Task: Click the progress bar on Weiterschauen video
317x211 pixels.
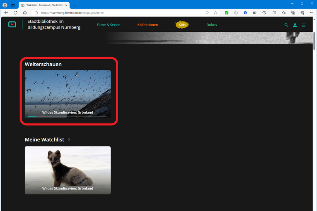Action: 68,116
